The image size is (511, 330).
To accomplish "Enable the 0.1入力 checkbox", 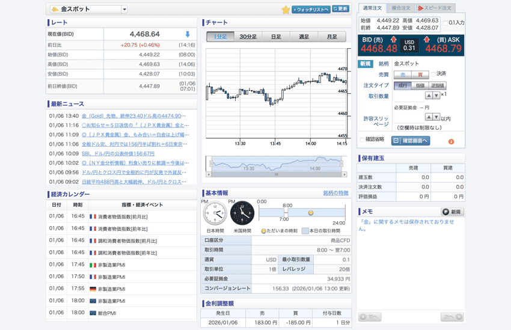I will point(446,23).
